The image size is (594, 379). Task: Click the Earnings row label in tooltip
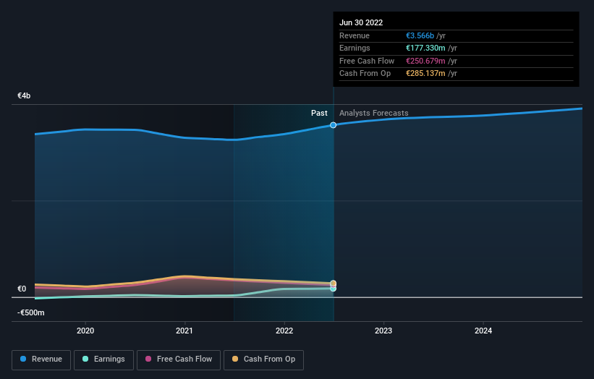coord(355,48)
